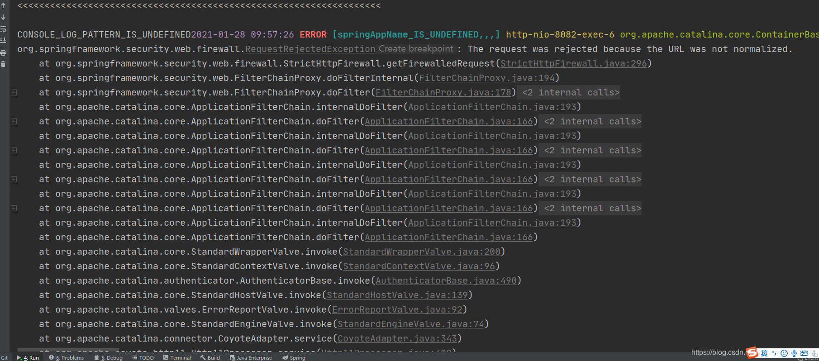Viewport: 819px width, 361px height.
Task: Open the RequestRejectedException class link
Action: tap(310, 49)
